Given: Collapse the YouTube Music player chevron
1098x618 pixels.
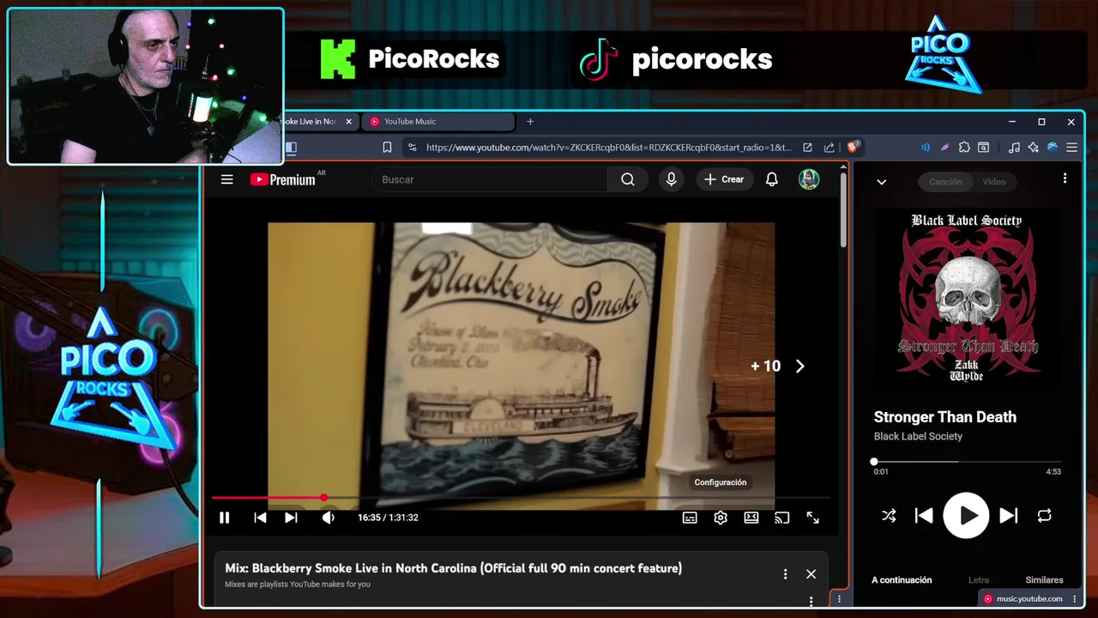Looking at the screenshot, I should click(x=881, y=182).
